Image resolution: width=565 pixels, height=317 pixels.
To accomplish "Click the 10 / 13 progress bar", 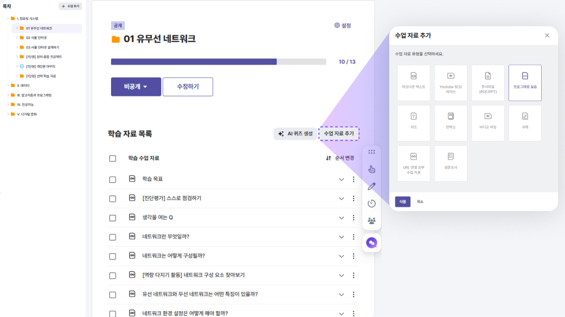I will click(218, 62).
